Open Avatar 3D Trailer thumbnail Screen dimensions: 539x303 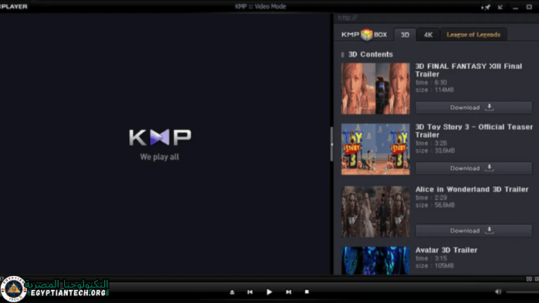[375, 260]
